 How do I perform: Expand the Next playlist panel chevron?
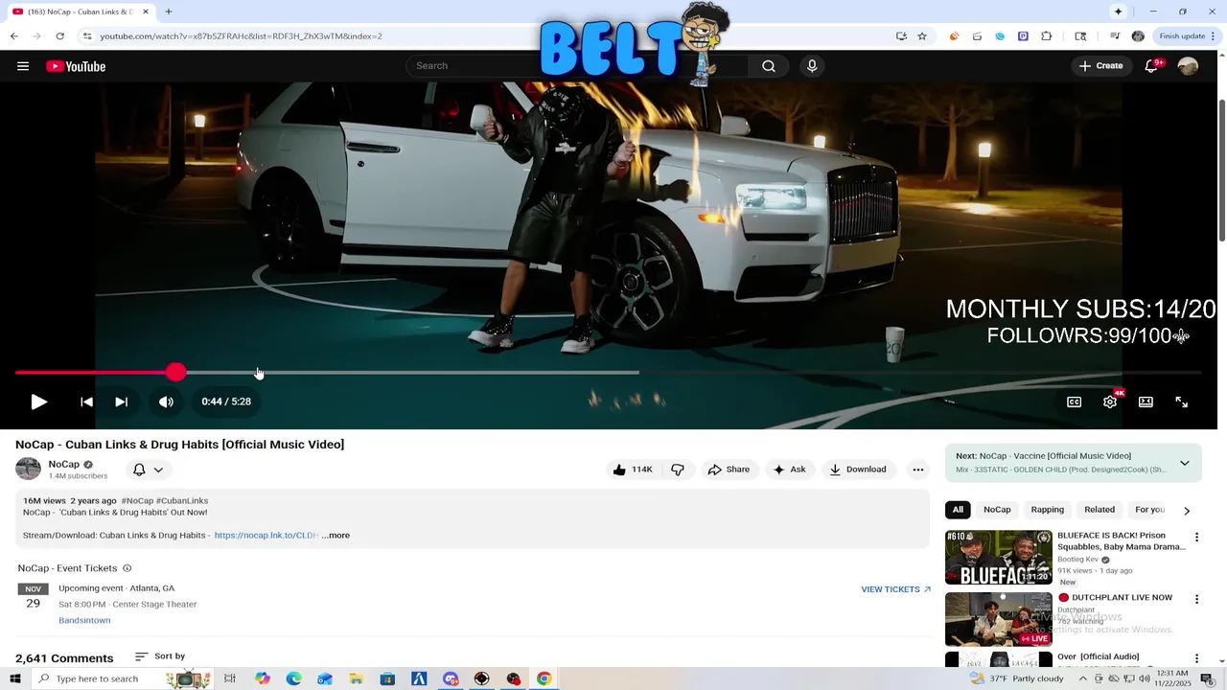(x=1185, y=463)
